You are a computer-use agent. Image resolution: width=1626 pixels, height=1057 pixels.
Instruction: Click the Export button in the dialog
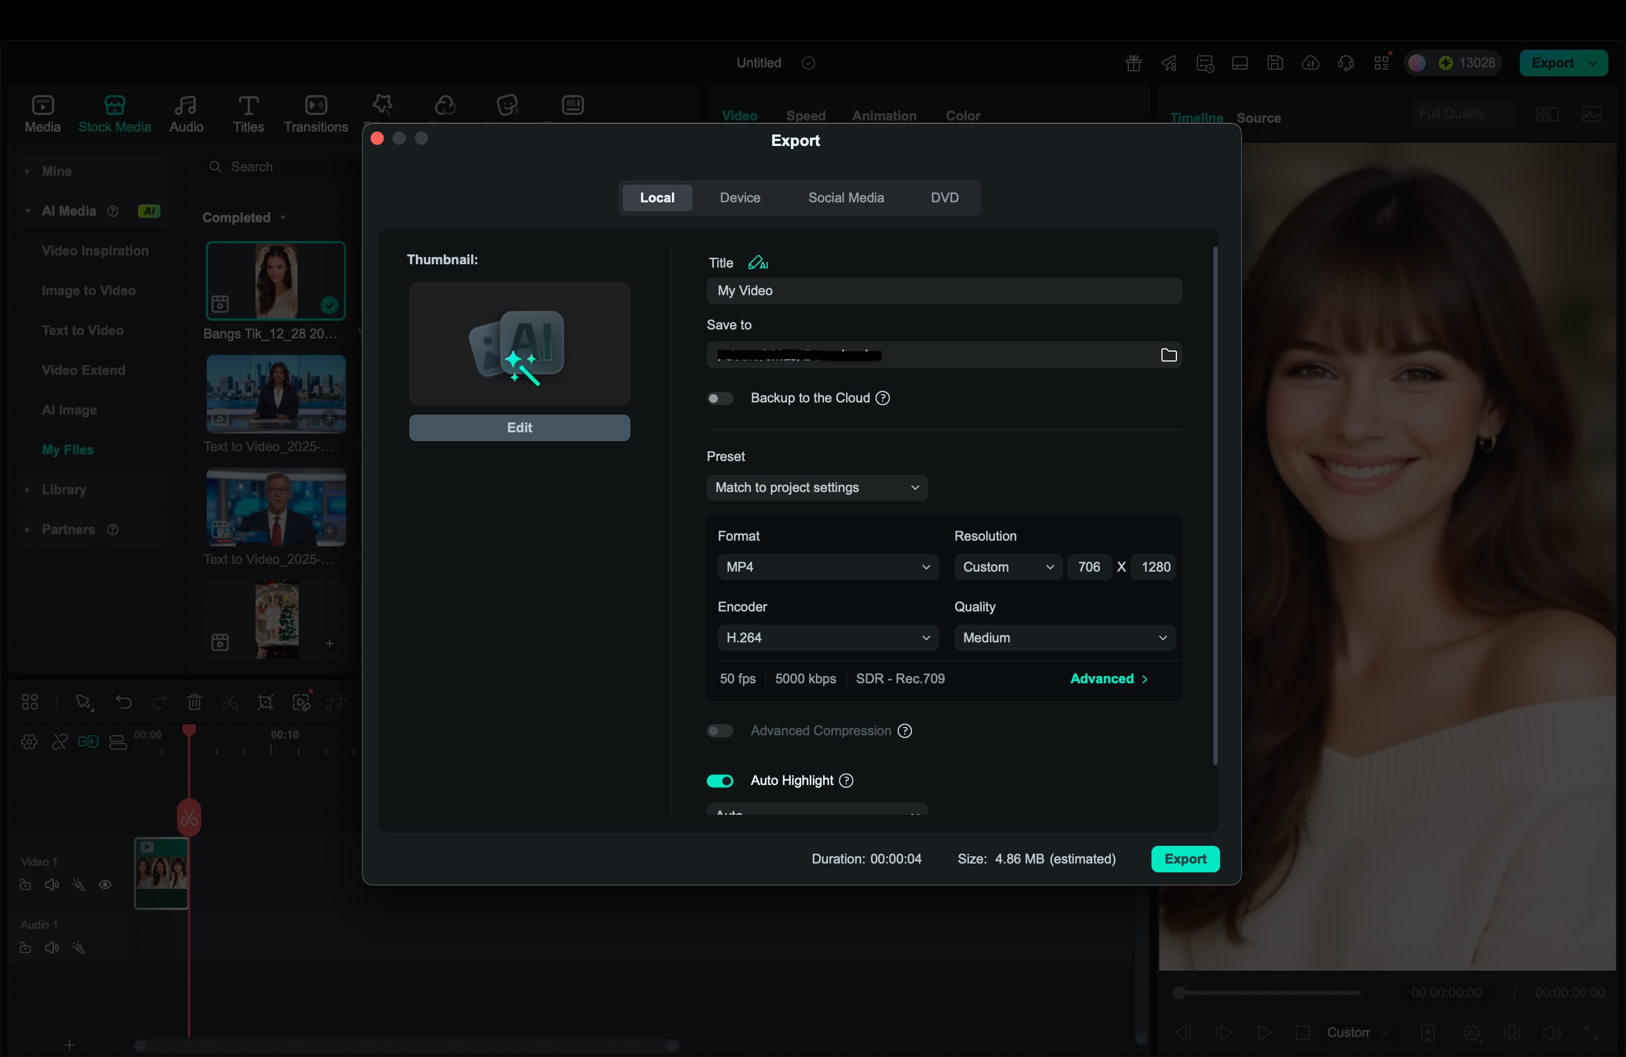point(1185,859)
